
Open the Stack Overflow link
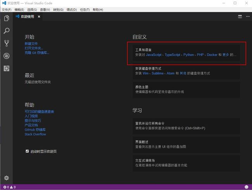point(35,134)
